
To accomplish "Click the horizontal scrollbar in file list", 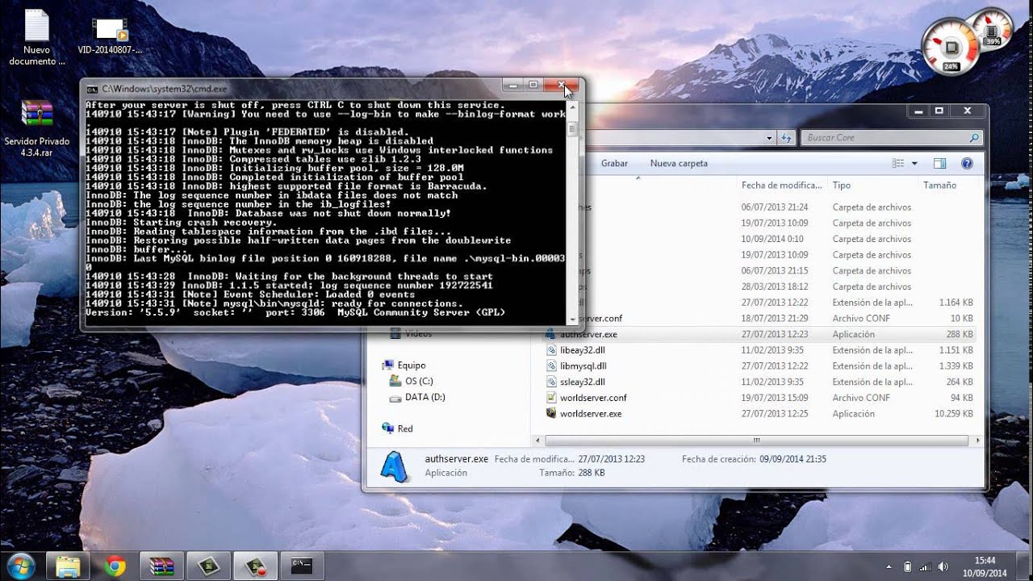I will click(756, 441).
